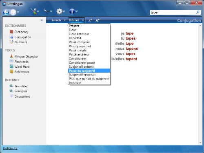204x153 pixels.
Task: Click the tools screwdriver and pen icon
Action: coord(33,11)
